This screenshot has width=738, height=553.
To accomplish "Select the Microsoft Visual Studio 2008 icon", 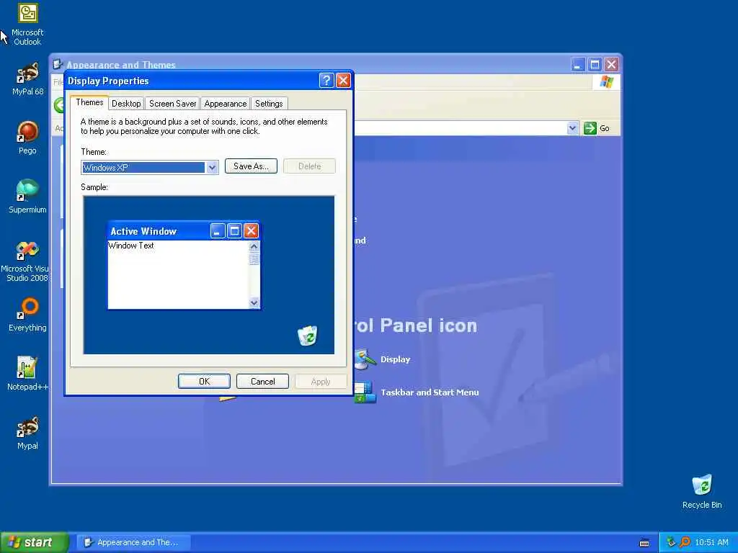I will (x=25, y=261).
